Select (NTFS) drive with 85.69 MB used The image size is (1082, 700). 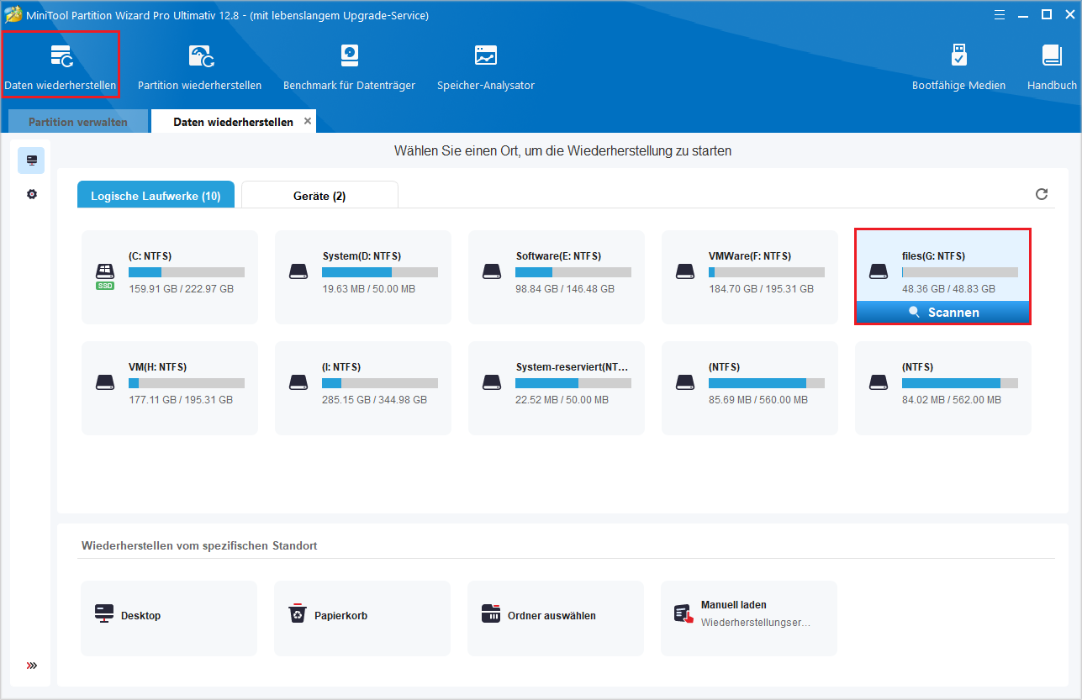(750, 388)
